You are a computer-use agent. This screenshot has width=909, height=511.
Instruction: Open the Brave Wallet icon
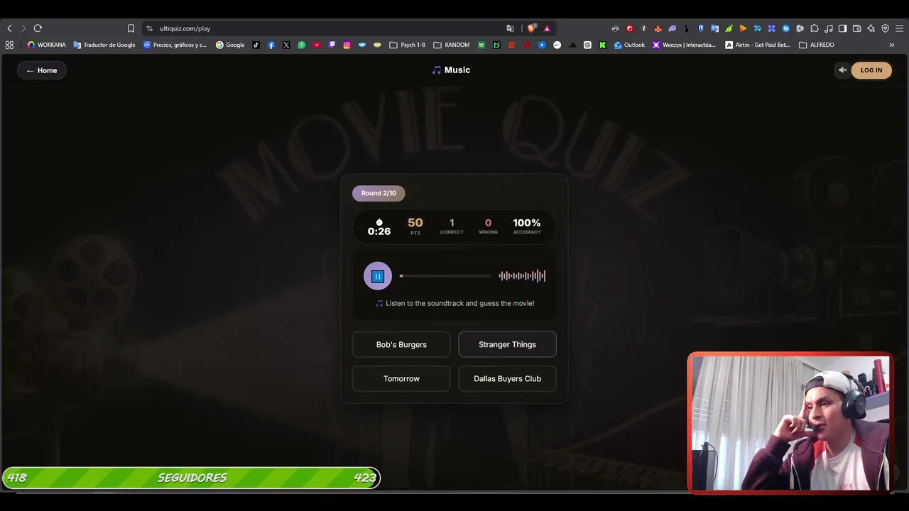[856, 28]
